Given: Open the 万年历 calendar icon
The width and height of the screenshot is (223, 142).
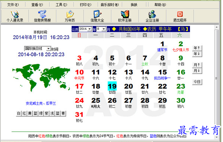Looking at the screenshot, I should pyautogui.click(x=70, y=16).
